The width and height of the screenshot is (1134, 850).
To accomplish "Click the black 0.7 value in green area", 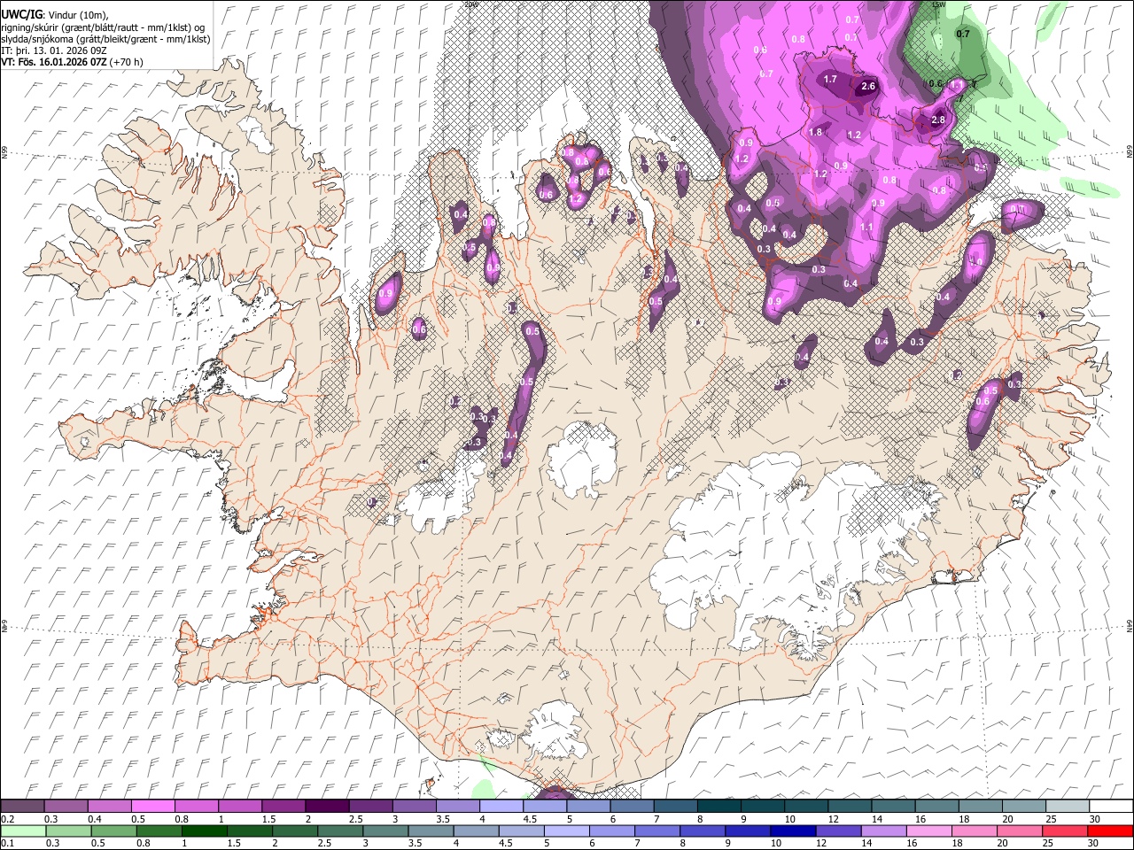I will [x=963, y=34].
